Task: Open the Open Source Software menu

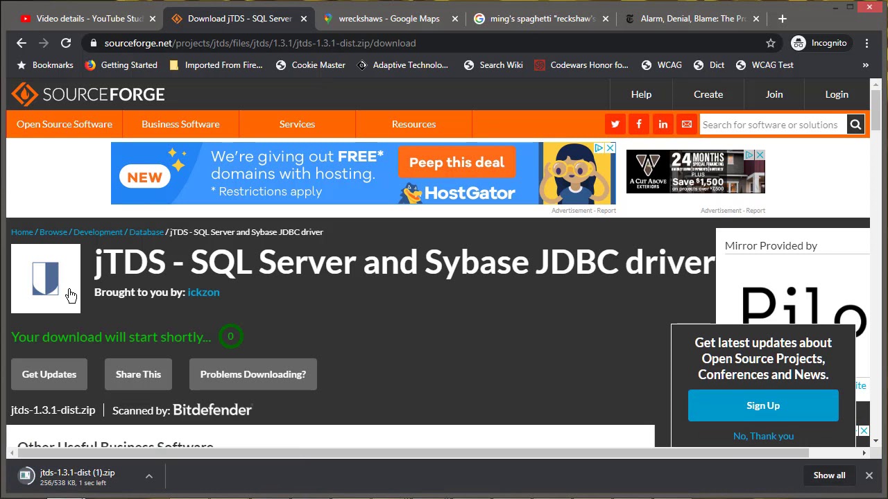Action: click(x=65, y=124)
